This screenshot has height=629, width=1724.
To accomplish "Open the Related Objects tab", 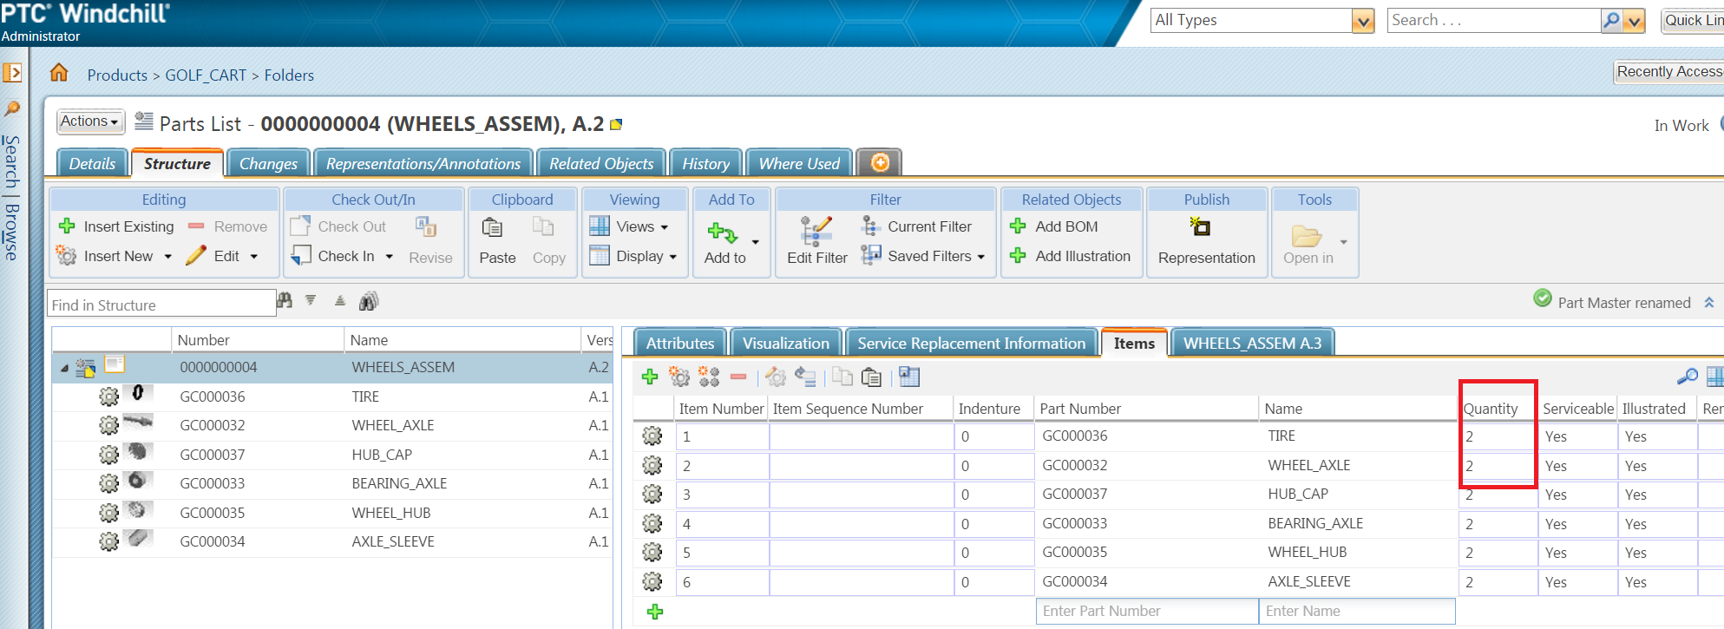I will pyautogui.click(x=601, y=163).
